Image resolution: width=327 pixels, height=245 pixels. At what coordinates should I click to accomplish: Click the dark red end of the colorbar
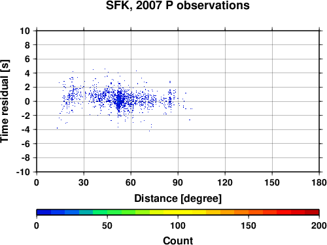(312, 212)
